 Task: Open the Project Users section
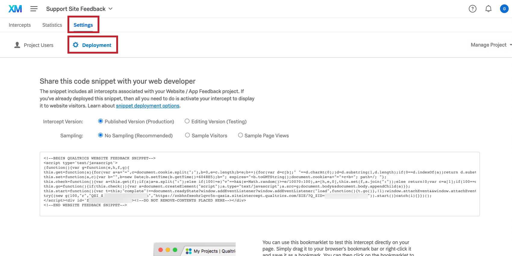click(x=34, y=45)
